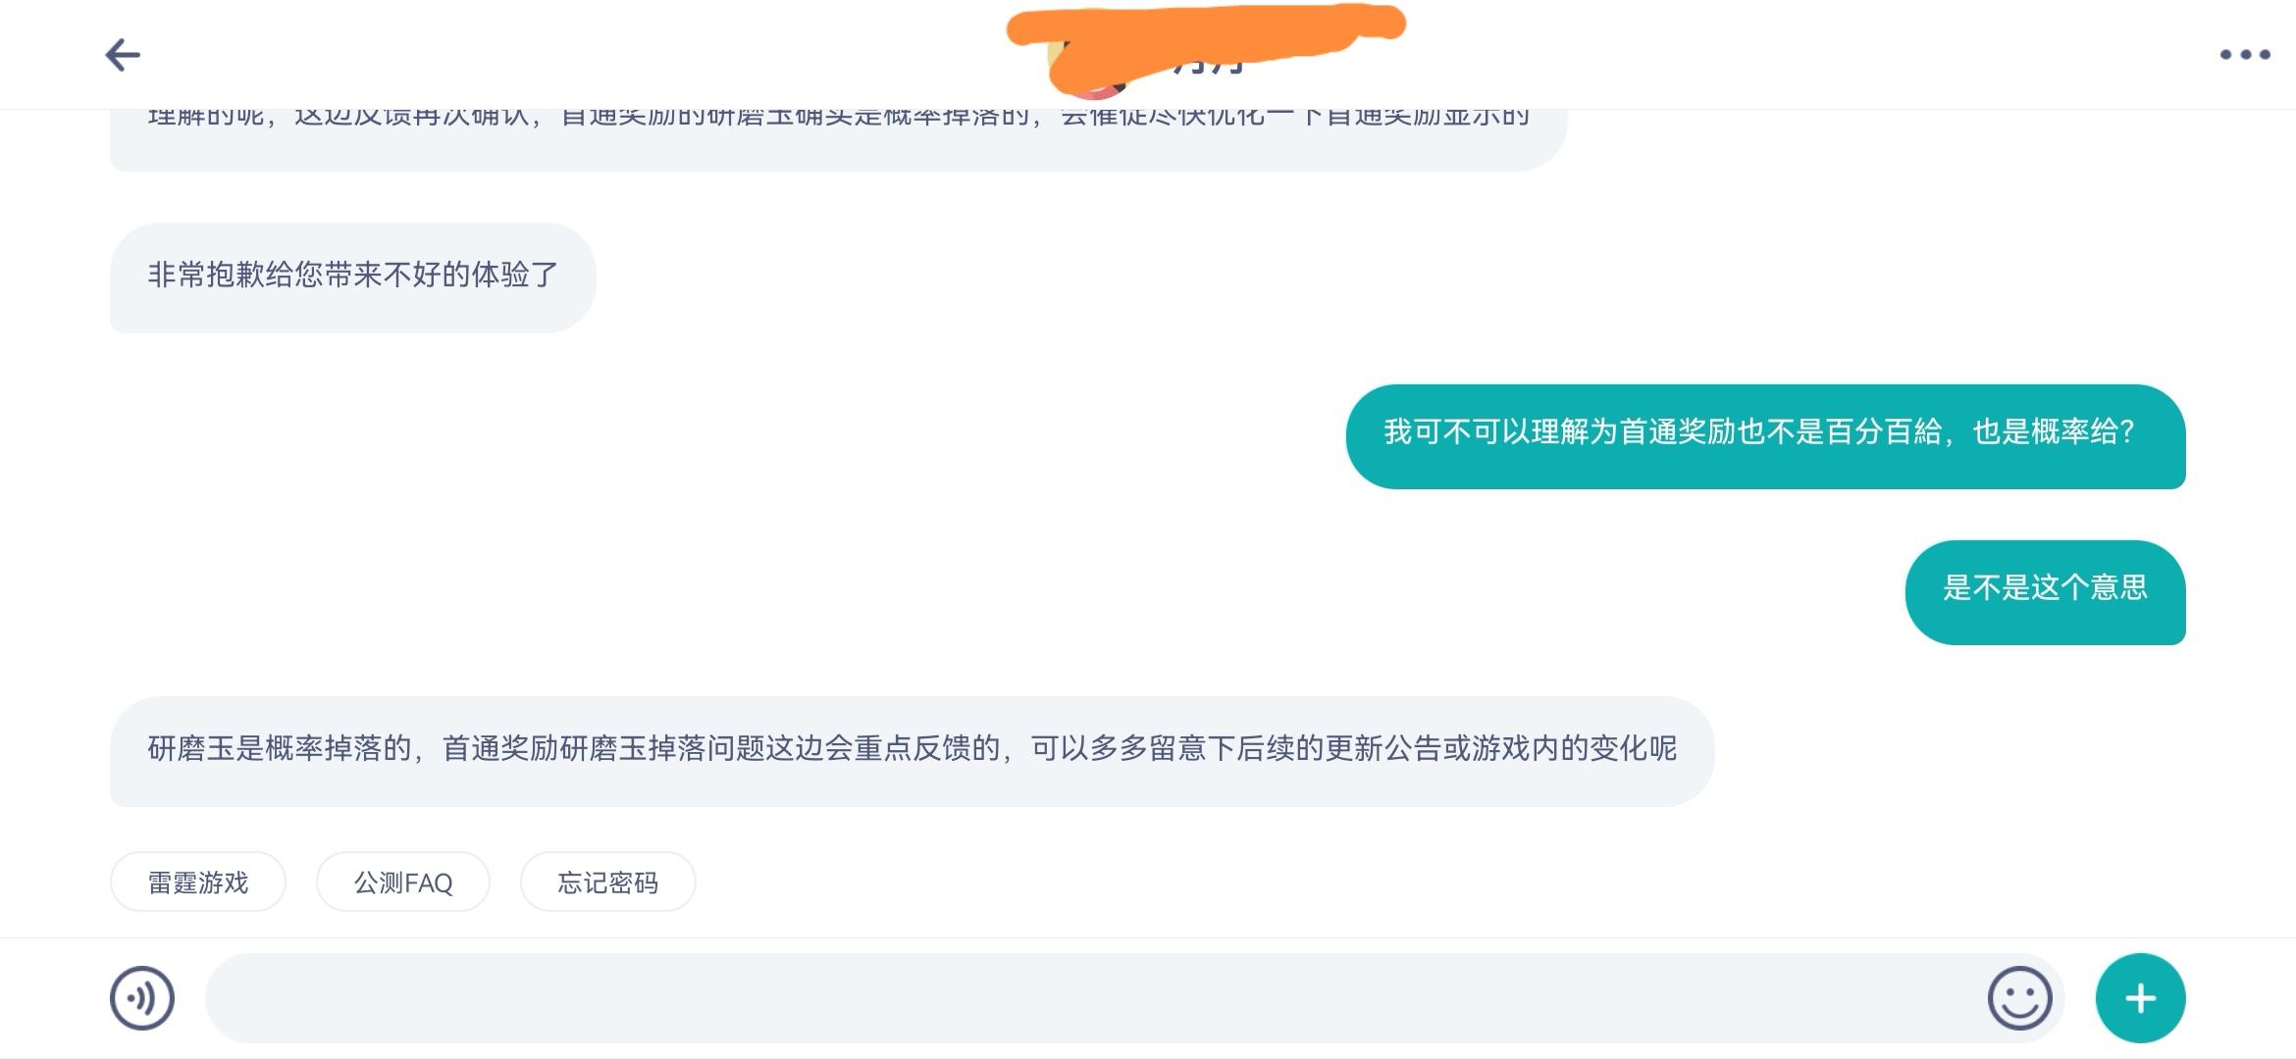Tap the reply bubble starting with 研磨玉是概率掉落的
Viewport: 2296px width, 1059px height.
coord(913,752)
